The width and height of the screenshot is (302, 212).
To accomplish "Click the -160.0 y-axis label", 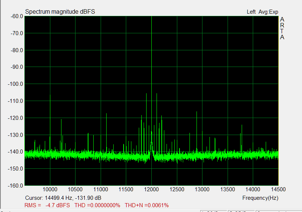I will (x=16, y=186).
